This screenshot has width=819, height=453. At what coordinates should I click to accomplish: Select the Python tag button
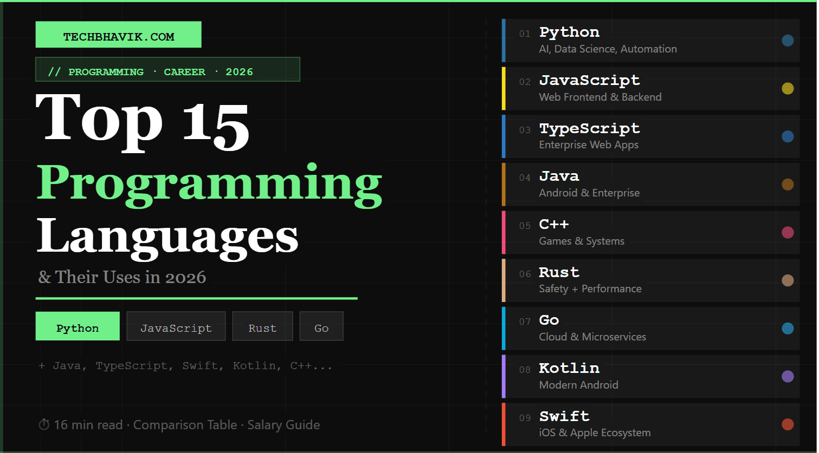click(78, 326)
